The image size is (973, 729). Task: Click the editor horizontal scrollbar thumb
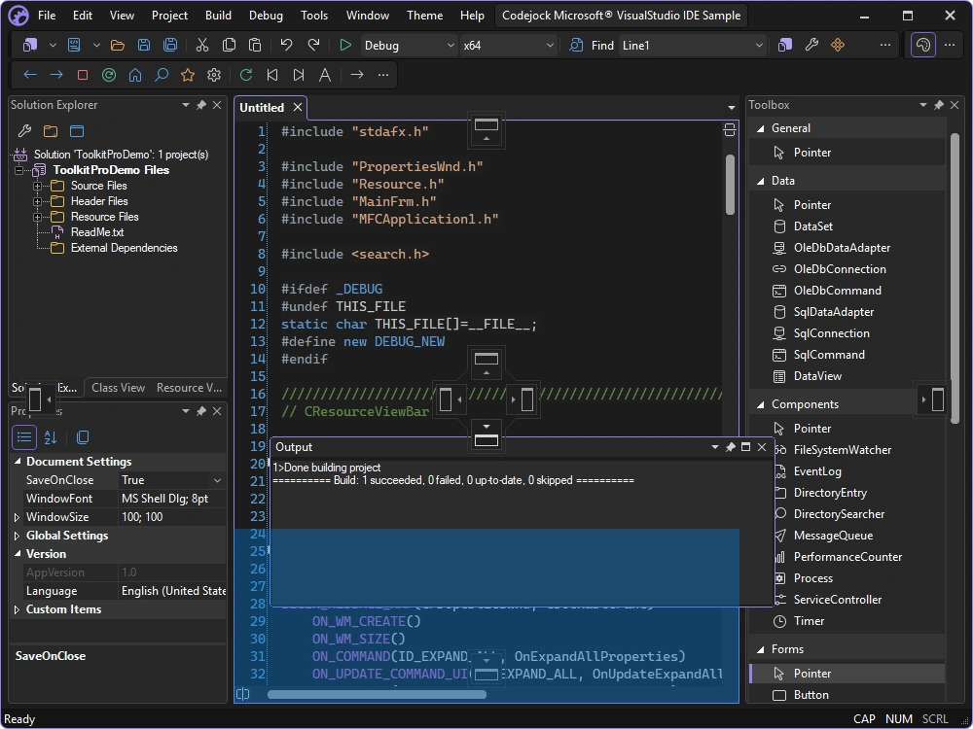pyautogui.click(x=377, y=694)
